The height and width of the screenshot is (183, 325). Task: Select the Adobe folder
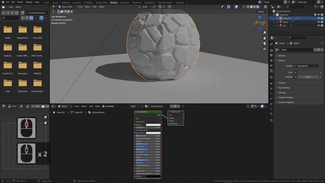8,32
